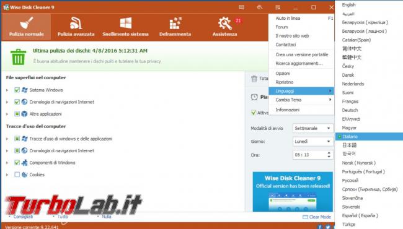
Task: Click the Clear Mode icon
Action: 305,217
